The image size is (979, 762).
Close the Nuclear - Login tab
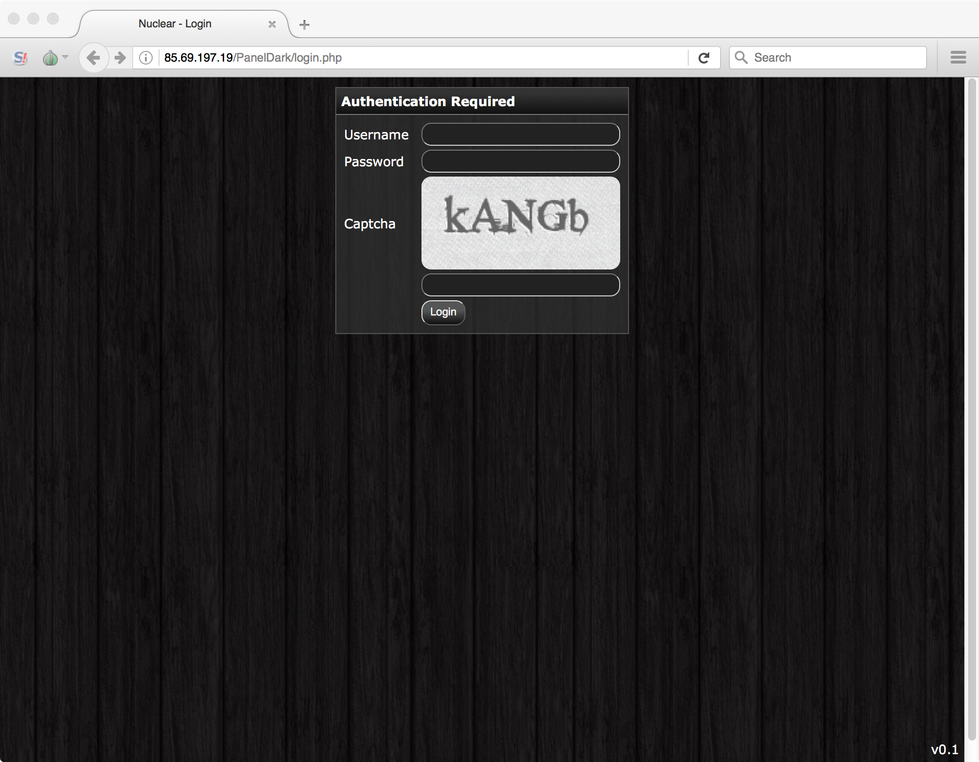pyautogui.click(x=272, y=24)
